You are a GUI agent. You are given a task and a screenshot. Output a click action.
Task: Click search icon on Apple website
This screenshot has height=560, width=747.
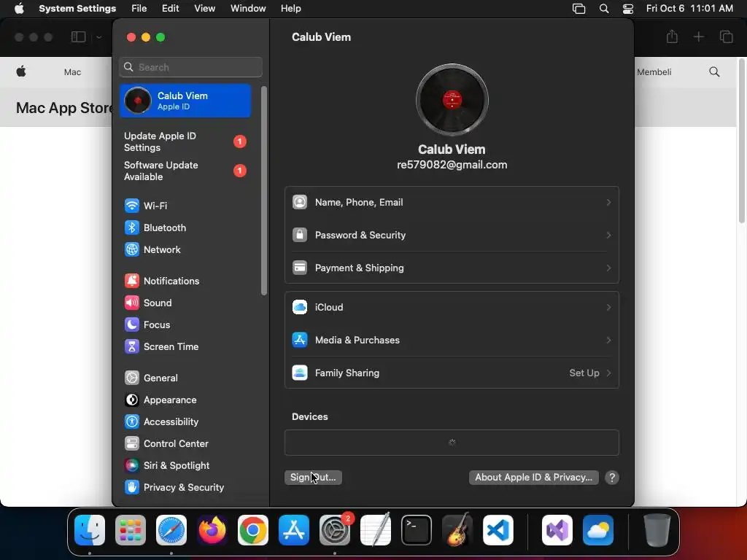[x=714, y=72]
